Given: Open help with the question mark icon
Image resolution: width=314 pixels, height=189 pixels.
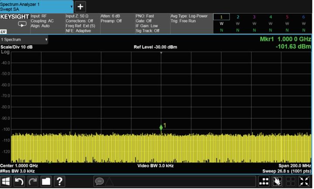Looking at the screenshot, I should [x=59, y=181].
